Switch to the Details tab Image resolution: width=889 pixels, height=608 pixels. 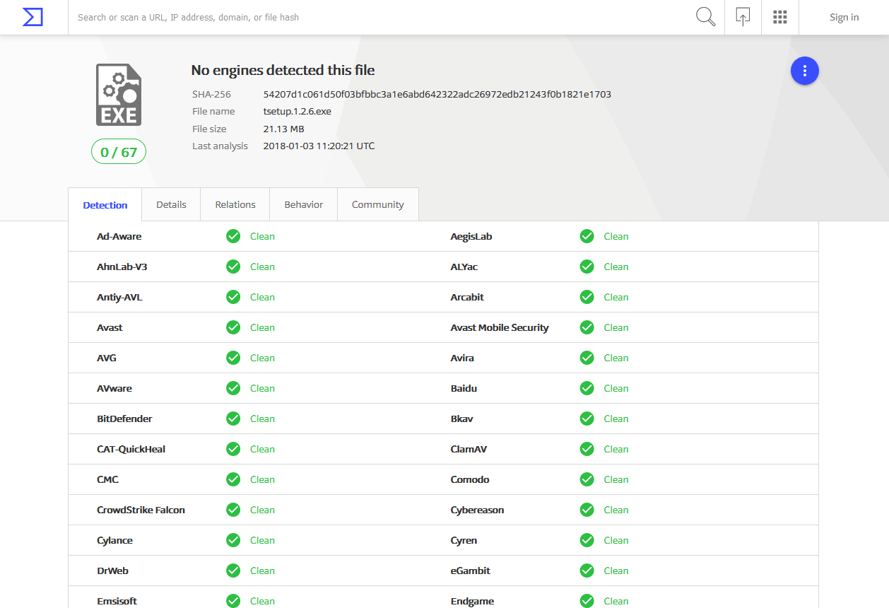pyautogui.click(x=171, y=204)
